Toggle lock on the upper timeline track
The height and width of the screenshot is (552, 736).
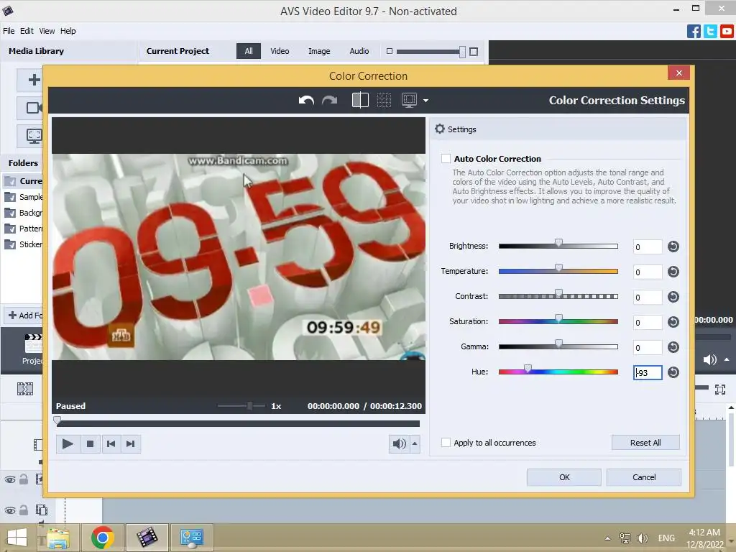pos(24,479)
